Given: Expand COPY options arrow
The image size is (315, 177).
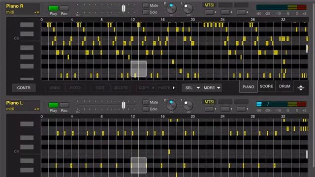Looking at the screenshot, I should (153, 88).
